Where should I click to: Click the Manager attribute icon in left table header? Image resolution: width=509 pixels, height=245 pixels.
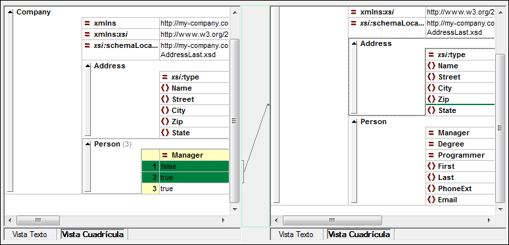coord(165,155)
